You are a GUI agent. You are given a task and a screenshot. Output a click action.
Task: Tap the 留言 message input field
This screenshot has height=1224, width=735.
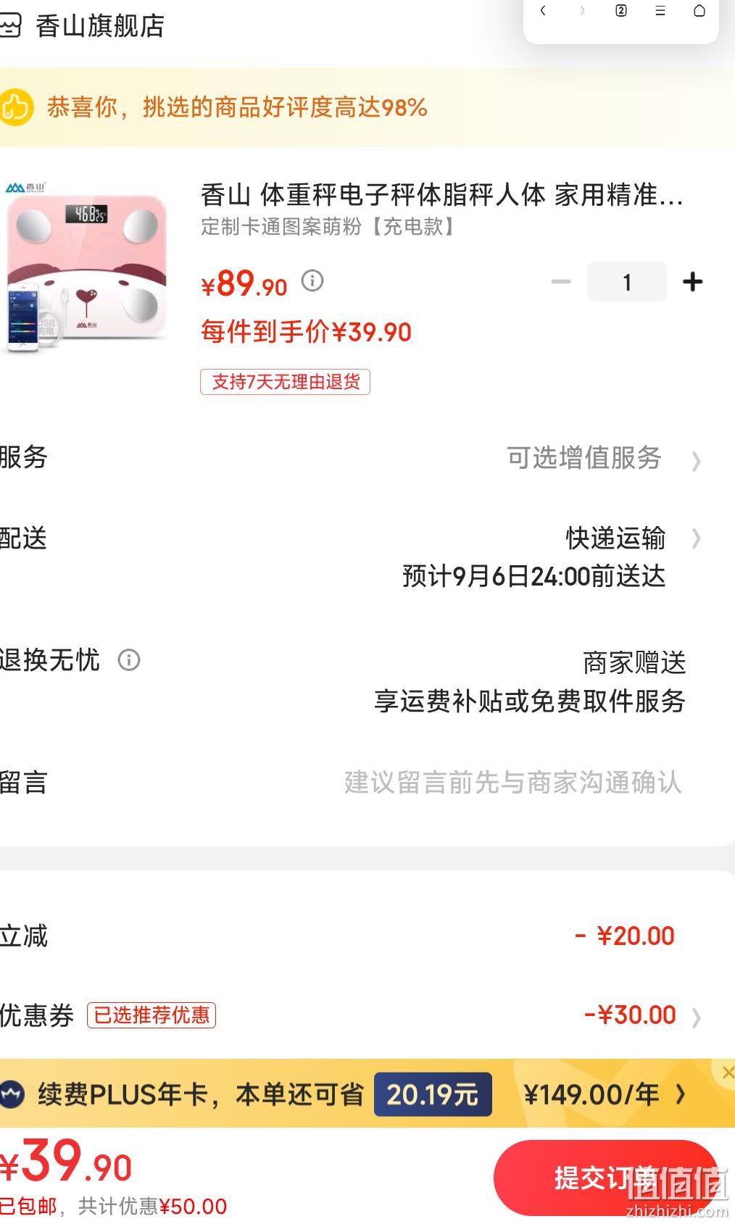tap(512, 783)
